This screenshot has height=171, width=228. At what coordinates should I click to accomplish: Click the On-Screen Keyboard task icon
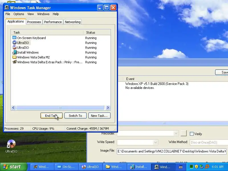pyautogui.click(x=14, y=38)
